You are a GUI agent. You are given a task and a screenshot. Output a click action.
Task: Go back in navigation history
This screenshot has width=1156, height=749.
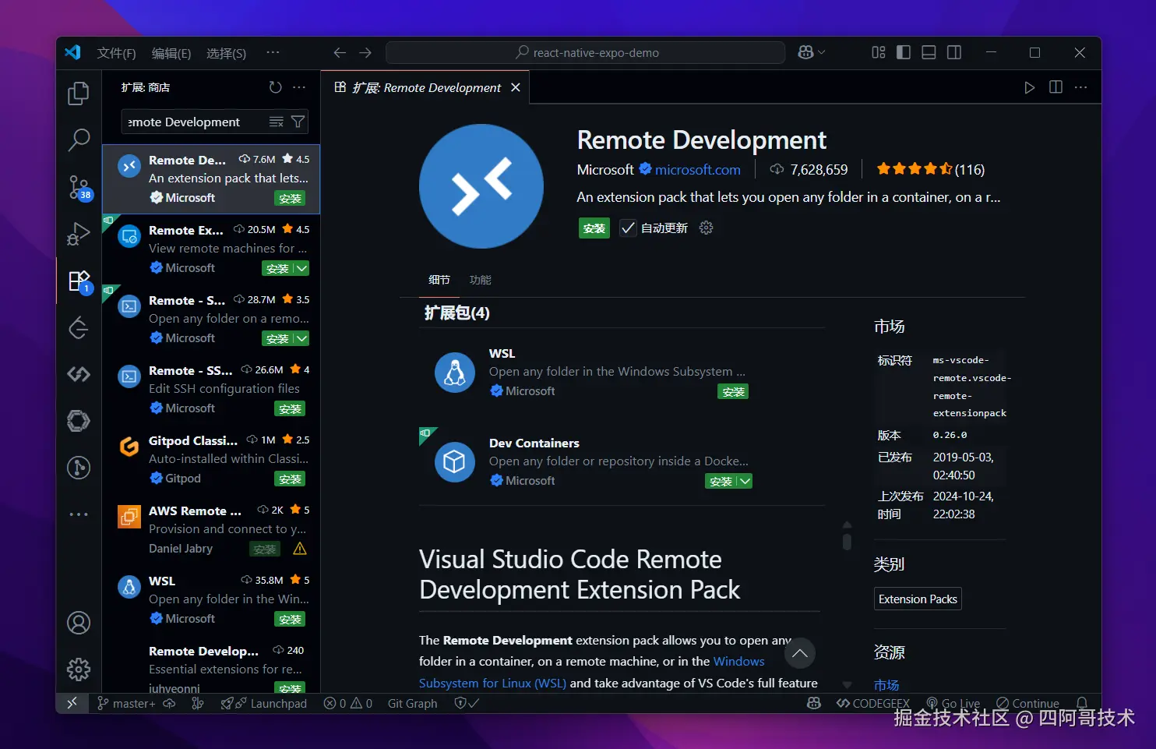340,52
